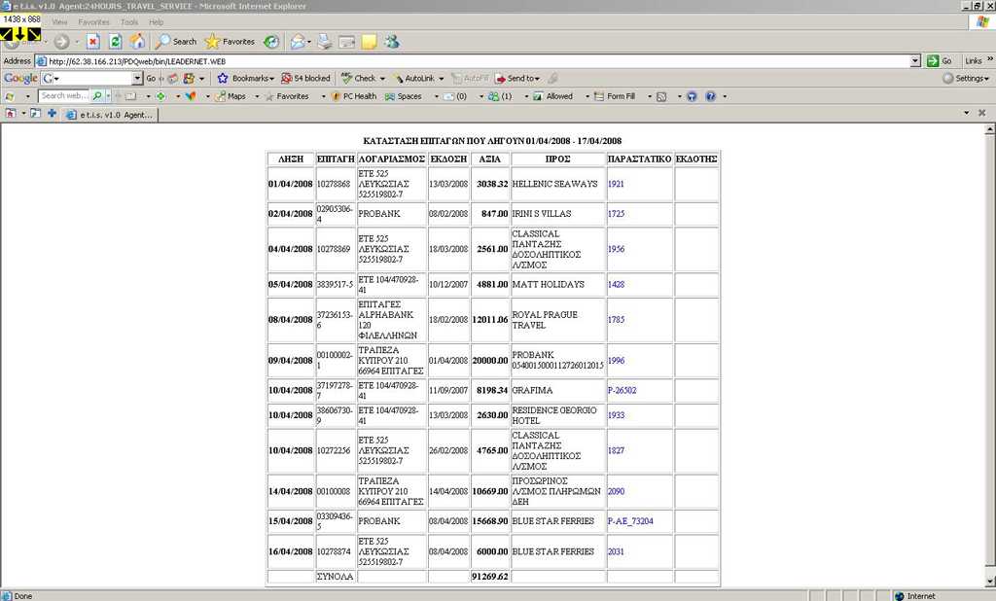Add a new tab with the plus icon
Image resolution: width=996 pixels, height=601 pixels.
click(x=53, y=114)
